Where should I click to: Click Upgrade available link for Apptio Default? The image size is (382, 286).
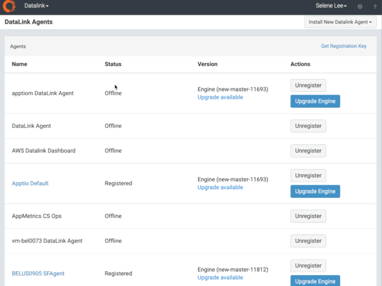click(220, 187)
